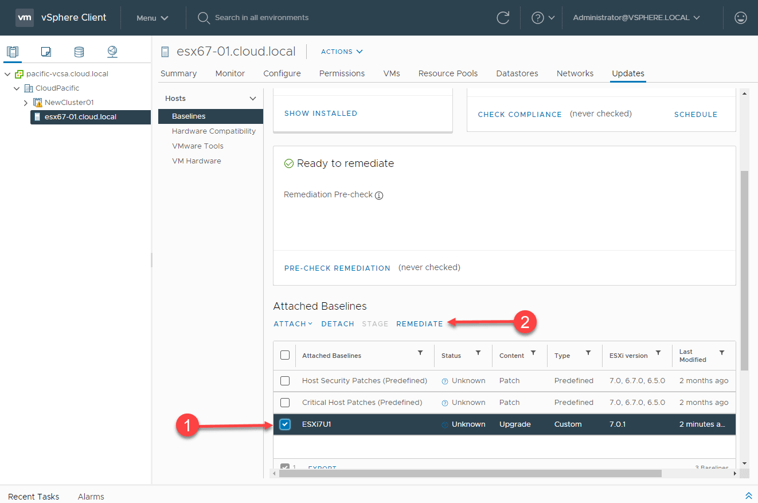Toggle the select-all baselines checkbox
758x503 pixels.
[x=285, y=355]
